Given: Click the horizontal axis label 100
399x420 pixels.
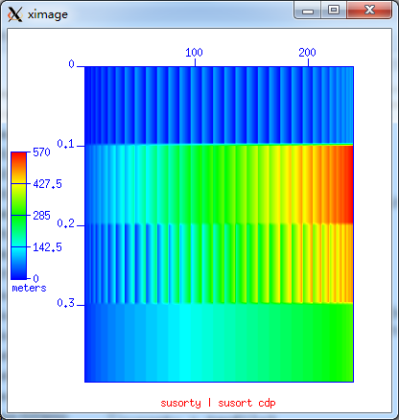Looking at the screenshot, I should [194, 53].
